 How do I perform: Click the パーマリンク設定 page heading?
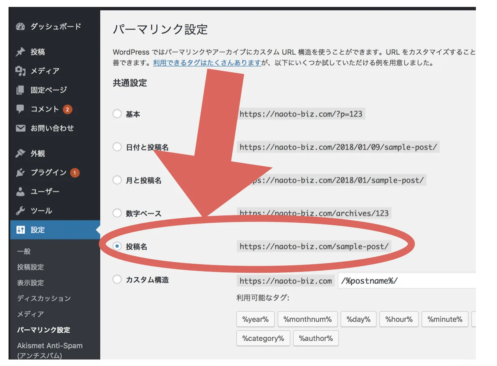160,30
